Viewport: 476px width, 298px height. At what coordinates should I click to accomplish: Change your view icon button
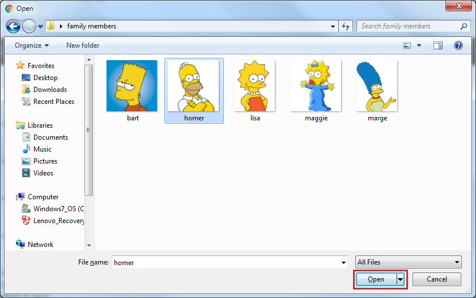pos(407,45)
